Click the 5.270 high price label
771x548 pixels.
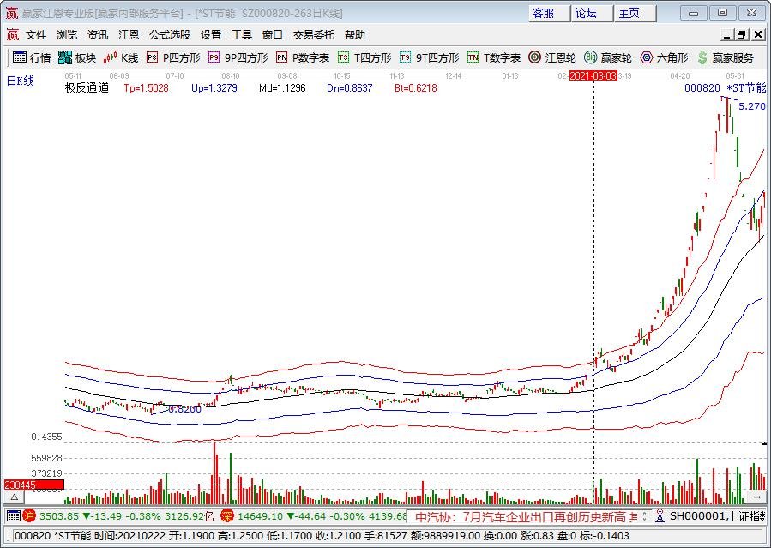pos(752,106)
